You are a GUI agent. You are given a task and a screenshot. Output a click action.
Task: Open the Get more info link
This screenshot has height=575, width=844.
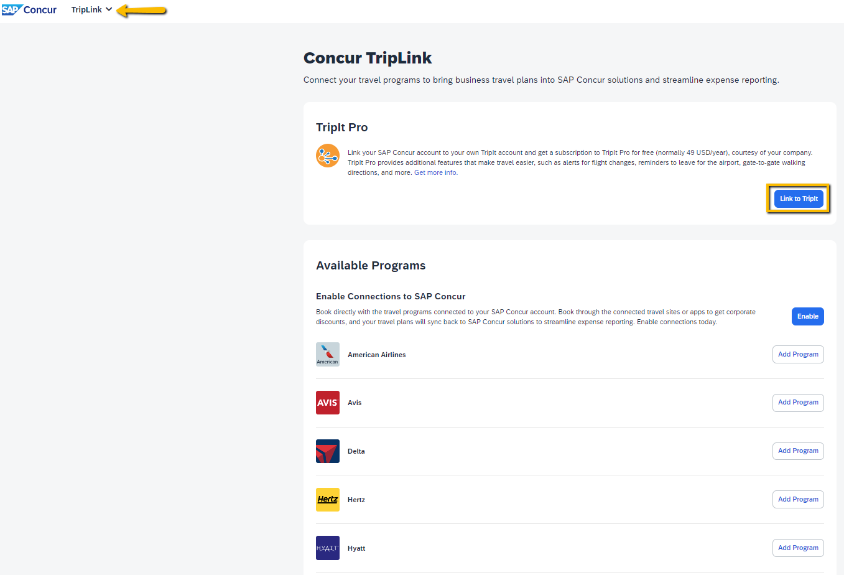click(436, 172)
